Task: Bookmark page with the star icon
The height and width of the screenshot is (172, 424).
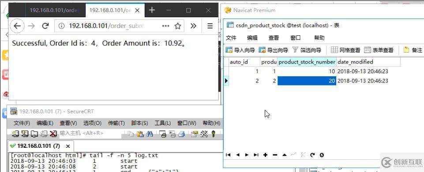Action: click(178, 26)
